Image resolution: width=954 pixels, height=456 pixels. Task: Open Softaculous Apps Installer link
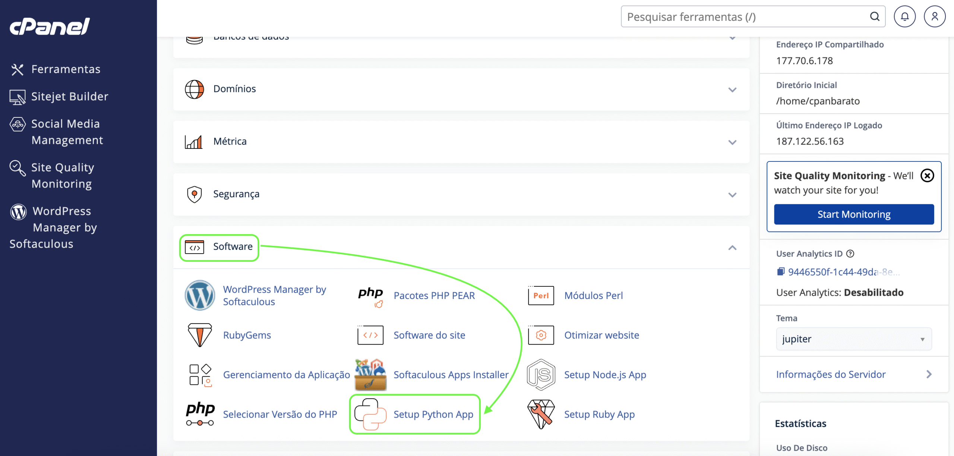tap(451, 375)
